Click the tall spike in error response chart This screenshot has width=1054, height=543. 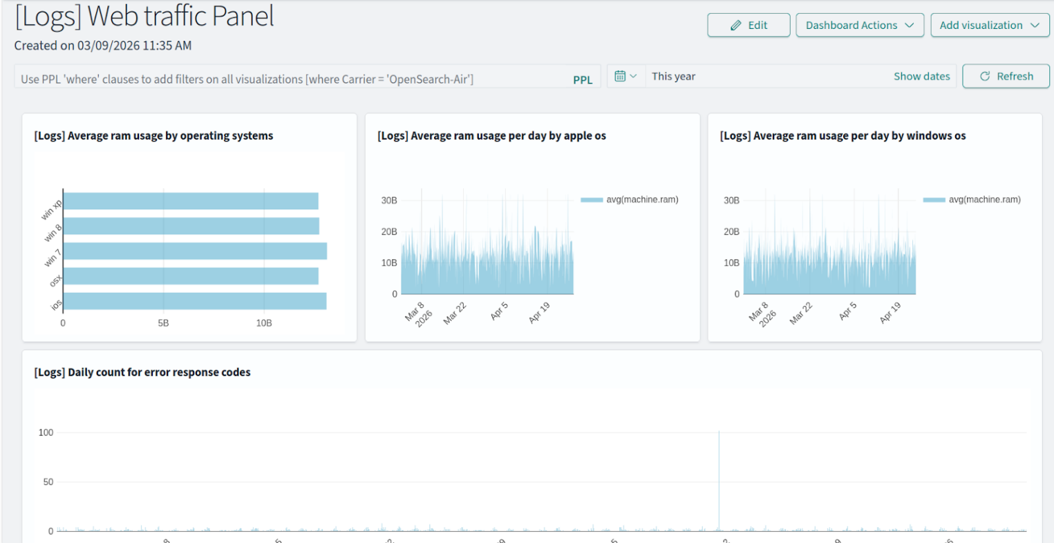[719, 480]
